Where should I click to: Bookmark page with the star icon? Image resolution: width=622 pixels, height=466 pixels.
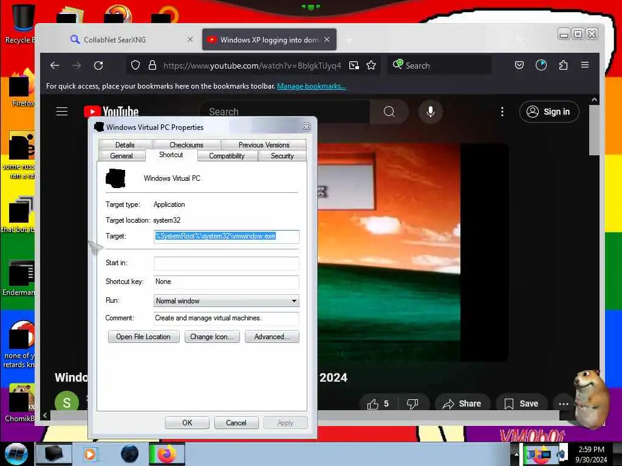(371, 66)
